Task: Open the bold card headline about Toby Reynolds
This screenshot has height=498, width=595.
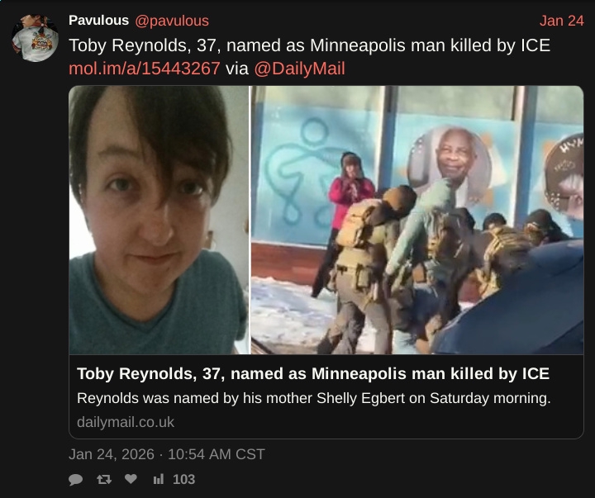Action: click(x=313, y=373)
